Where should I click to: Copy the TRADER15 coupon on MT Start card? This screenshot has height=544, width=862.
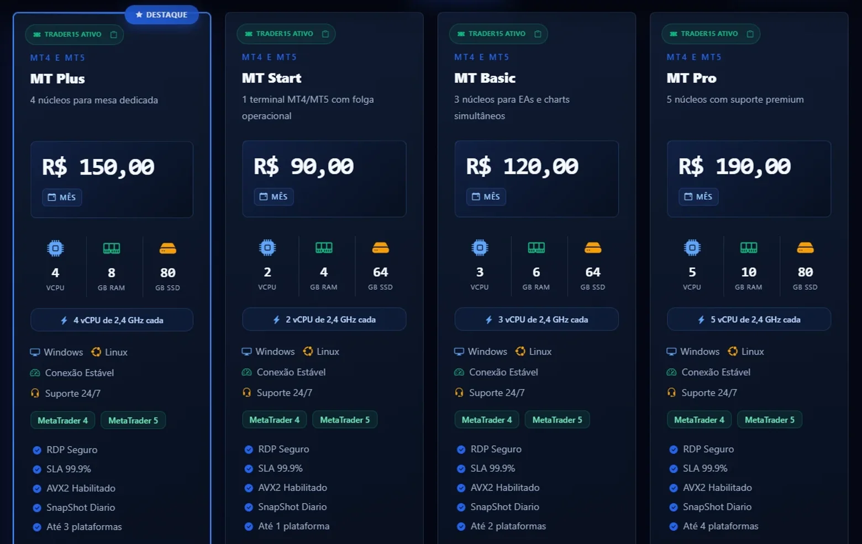(325, 34)
